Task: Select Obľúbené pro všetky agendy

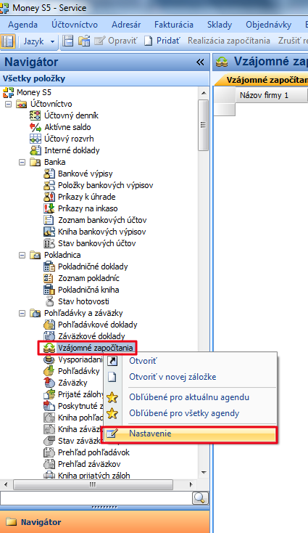Action: click(x=190, y=413)
